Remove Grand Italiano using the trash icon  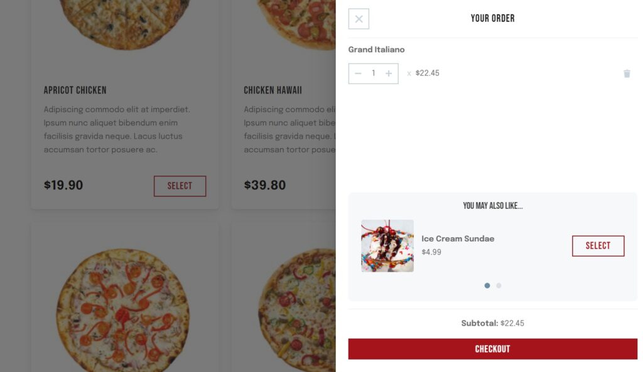(x=626, y=73)
